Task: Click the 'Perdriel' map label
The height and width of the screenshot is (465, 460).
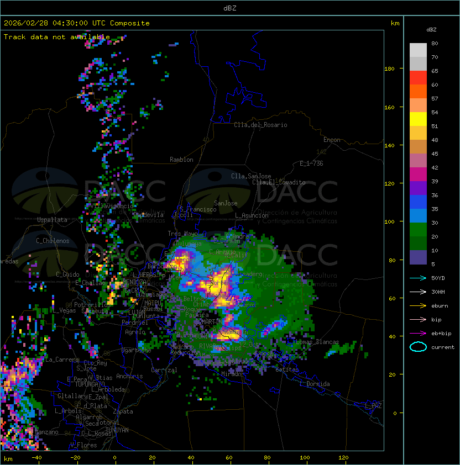Action: (135, 323)
